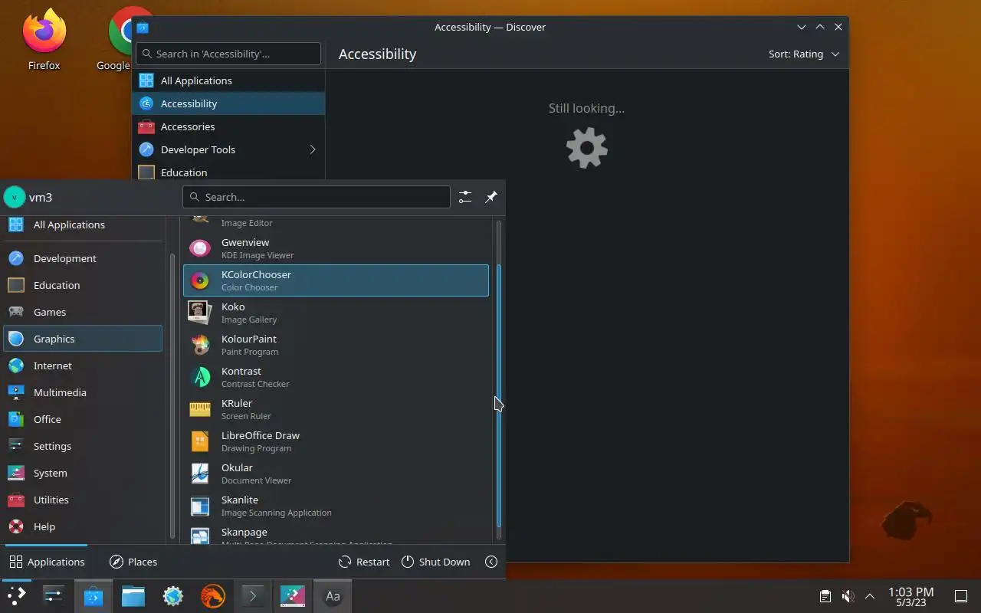Open the launcher configure settings icon
Image resolution: width=981 pixels, height=613 pixels.
tap(465, 197)
